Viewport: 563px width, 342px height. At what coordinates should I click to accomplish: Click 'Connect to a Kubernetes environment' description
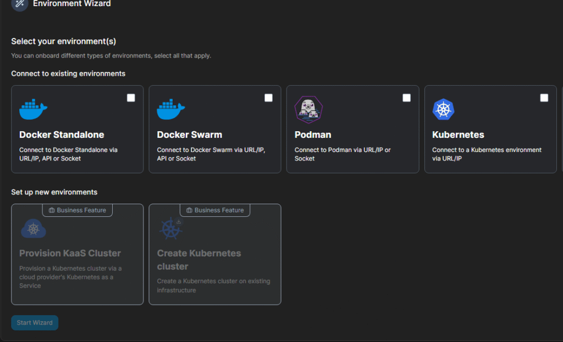click(x=487, y=154)
